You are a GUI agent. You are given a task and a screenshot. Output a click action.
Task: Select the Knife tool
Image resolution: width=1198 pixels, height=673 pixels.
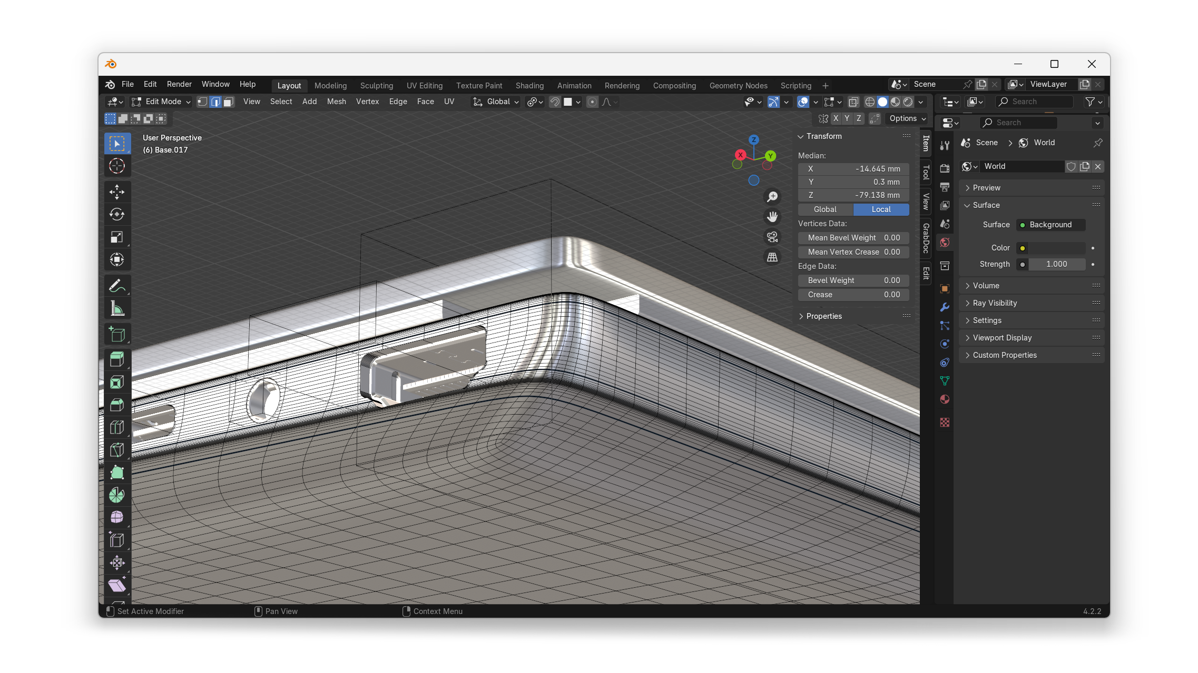tap(117, 450)
